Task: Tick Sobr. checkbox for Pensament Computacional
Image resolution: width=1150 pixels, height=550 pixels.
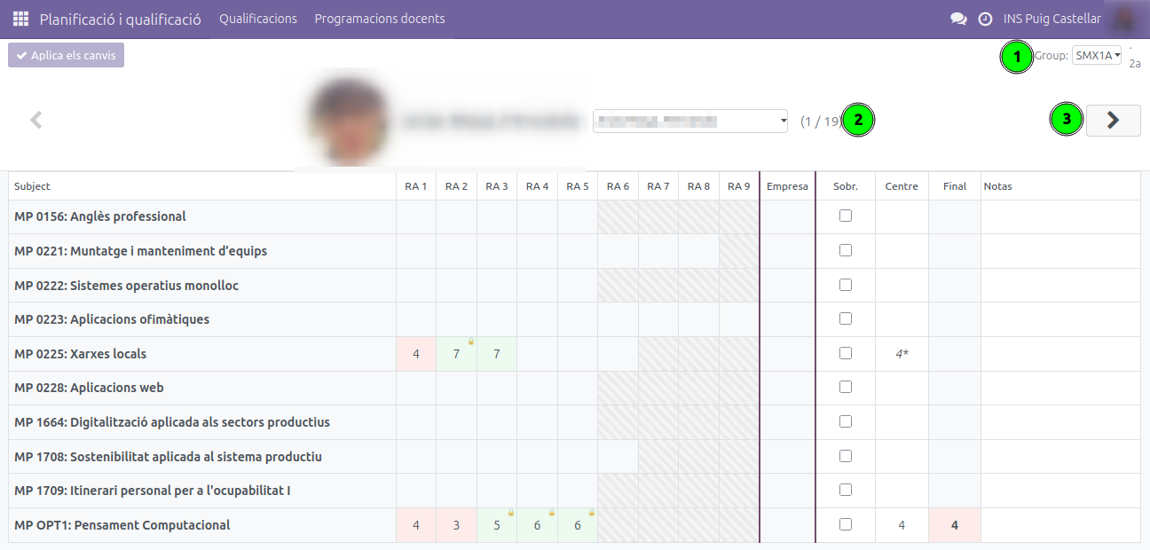Action: pyautogui.click(x=846, y=524)
